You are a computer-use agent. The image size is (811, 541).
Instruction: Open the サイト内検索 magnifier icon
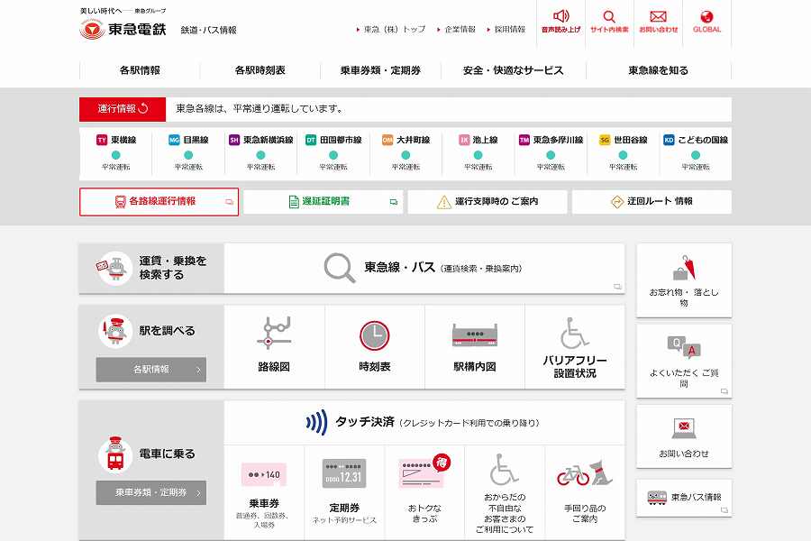[x=609, y=16]
